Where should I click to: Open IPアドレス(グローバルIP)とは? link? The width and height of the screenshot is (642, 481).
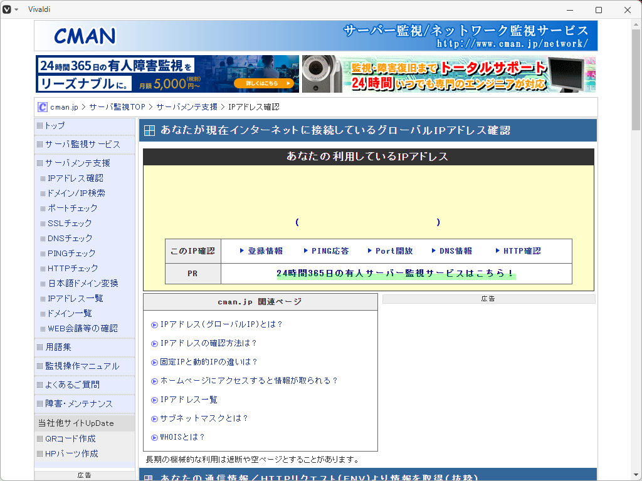pyautogui.click(x=221, y=324)
